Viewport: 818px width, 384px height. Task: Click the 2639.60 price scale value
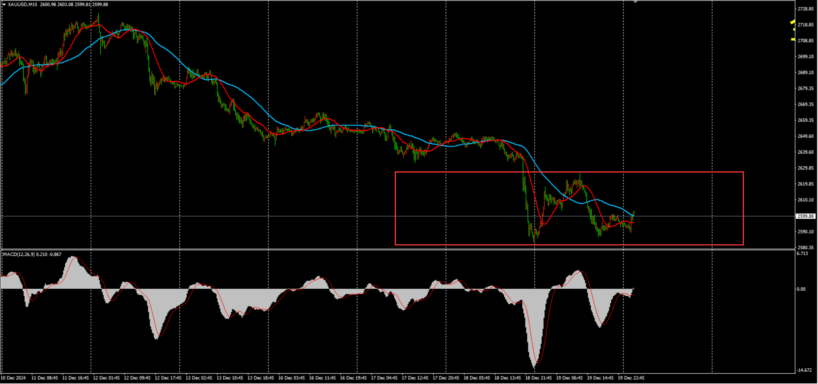[x=806, y=152]
